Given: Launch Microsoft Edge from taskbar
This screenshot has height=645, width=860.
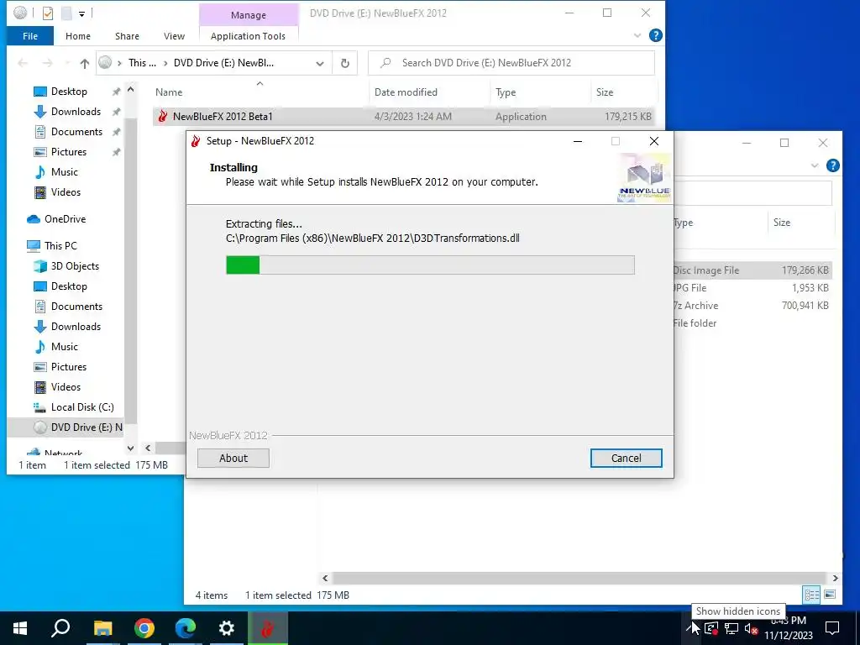Looking at the screenshot, I should point(186,628).
